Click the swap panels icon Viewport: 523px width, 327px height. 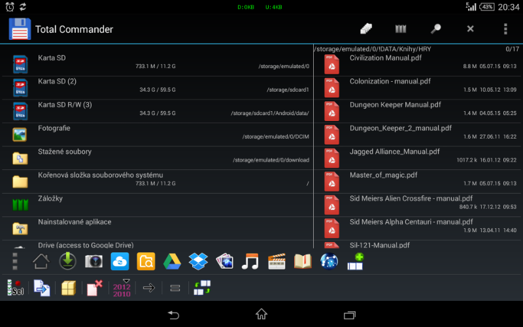(x=202, y=288)
